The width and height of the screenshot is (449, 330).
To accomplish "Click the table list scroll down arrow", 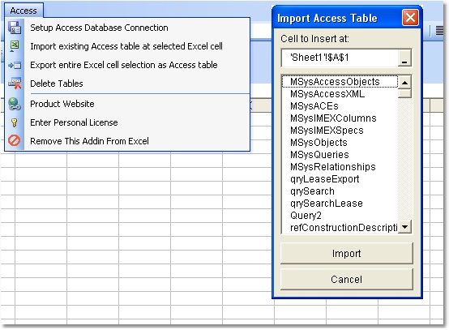I will [404, 227].
